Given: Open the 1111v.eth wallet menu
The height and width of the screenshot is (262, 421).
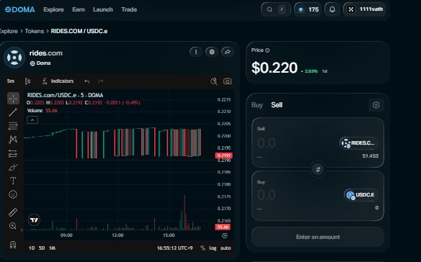Looking at the screenshot, I should (364, 9).
